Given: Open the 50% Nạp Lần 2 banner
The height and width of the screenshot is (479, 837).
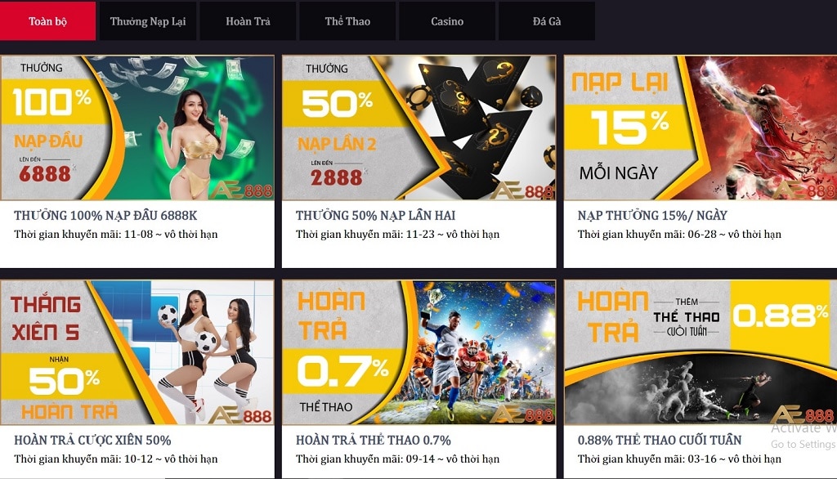Looking at the screenshot, I should pos(419,128).
